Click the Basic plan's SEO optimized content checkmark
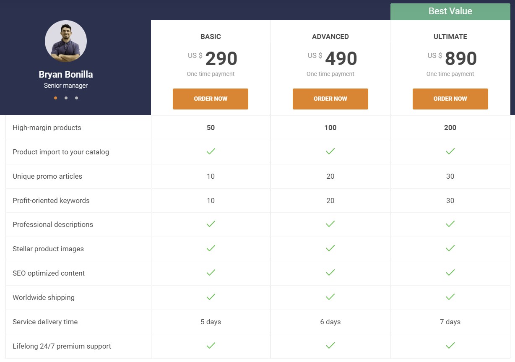The width and height of the screenshot is (515, 362). [211, 273]
